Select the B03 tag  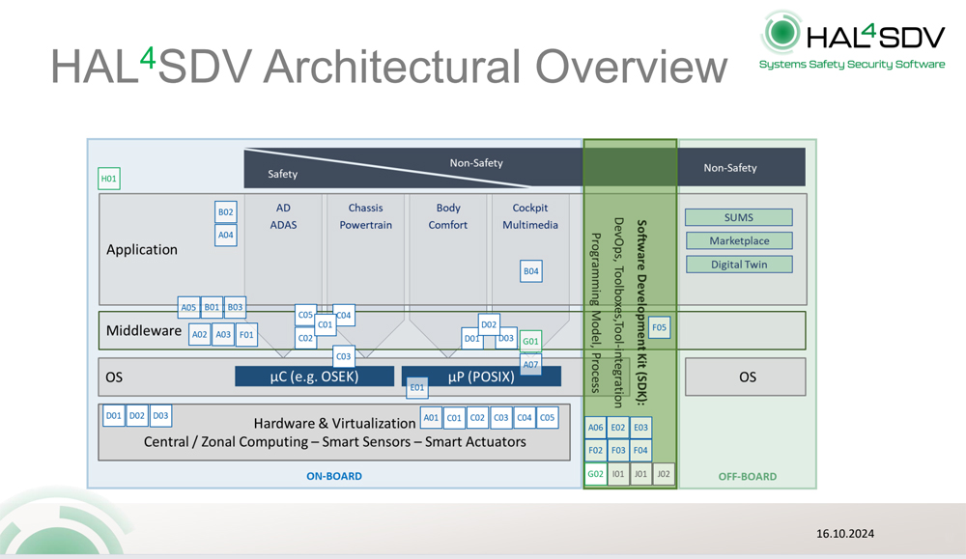point(235,307)
